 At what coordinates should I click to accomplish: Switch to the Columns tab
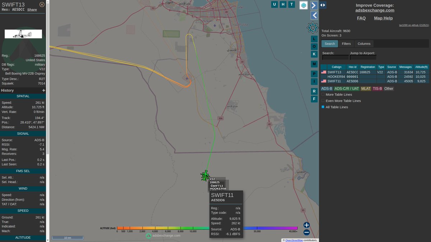point(364,44)
